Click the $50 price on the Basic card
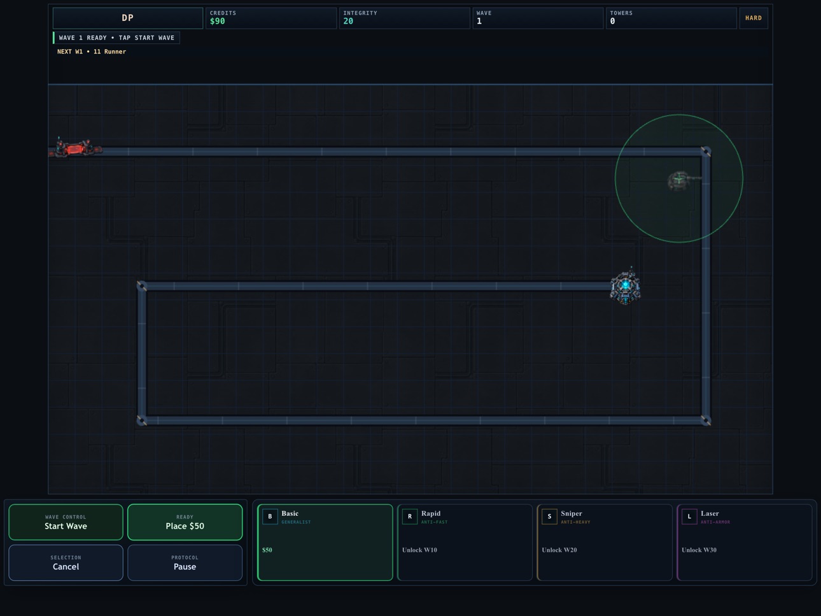The height and width of the screenshot is (616, 821). [x=267, y=550]
